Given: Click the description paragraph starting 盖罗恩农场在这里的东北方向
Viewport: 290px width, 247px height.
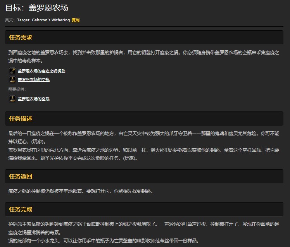Looking at the screenshot, I should (x=143, y=154).
